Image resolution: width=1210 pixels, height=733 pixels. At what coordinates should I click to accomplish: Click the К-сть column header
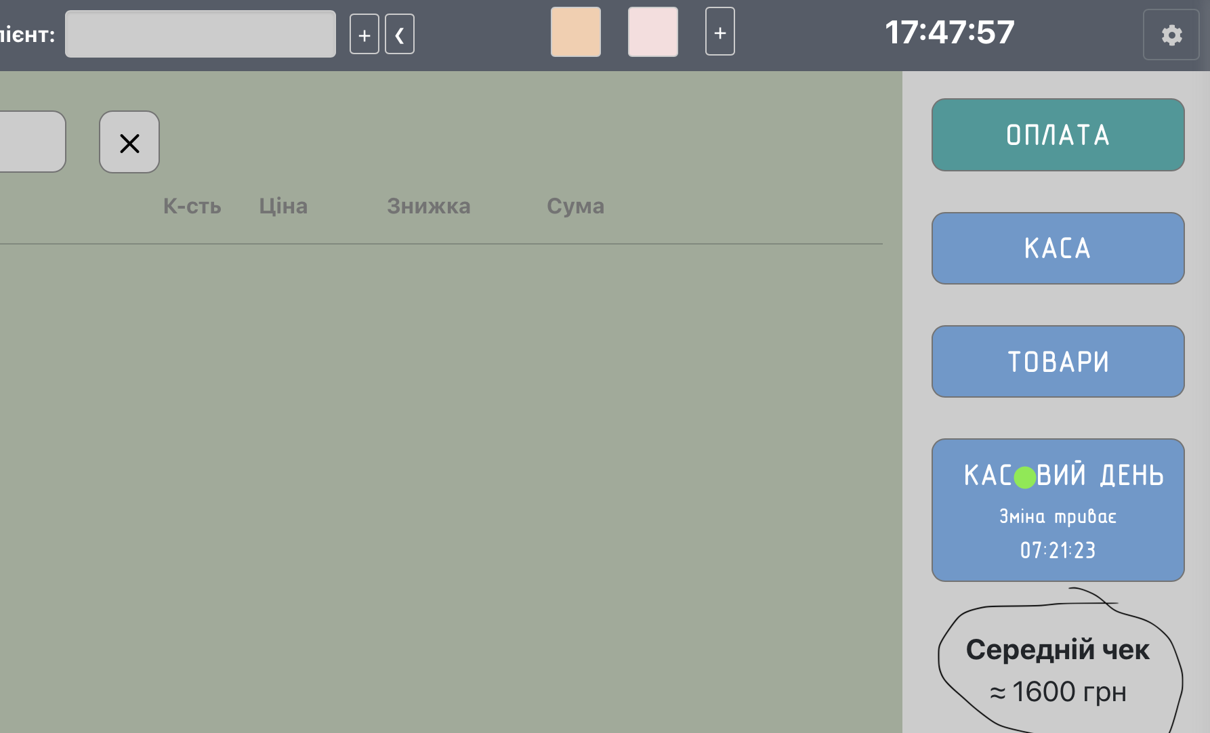(x=192, y=206)
